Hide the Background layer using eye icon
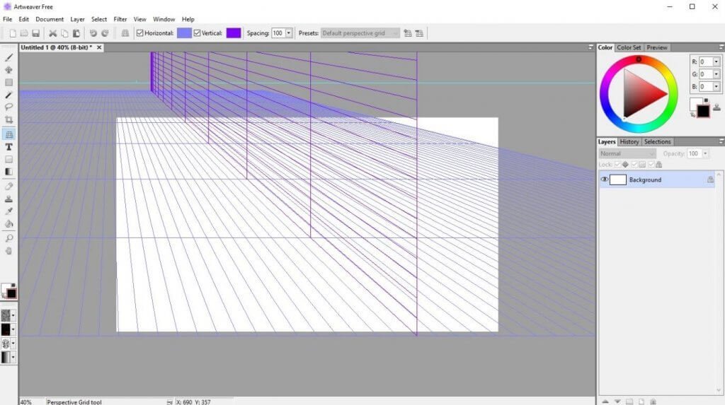725x405 pixels. (x=604, y=180)
